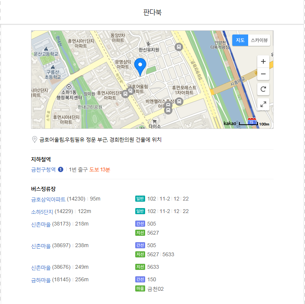Open 금하마을 bus stop link
The image size is (305, 304).
[41, 280]
